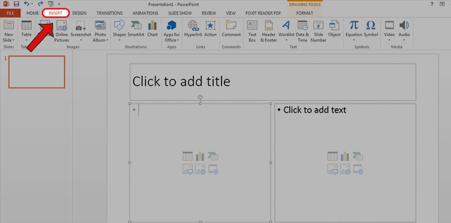
Task: Click the 'Click to add text' placeholder
Action: click(x=345, y=162)
